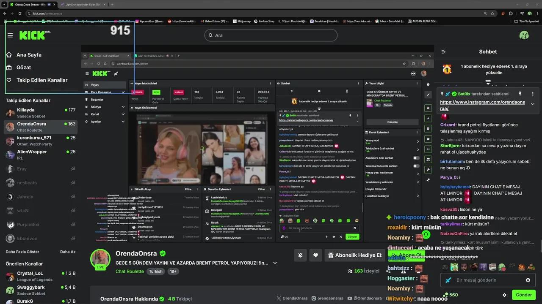Image resolution: width=542 pixels, height=304 pixels.
Task: Expand Ayarlar in streamed dashboard sidebar
Action: 123,122
